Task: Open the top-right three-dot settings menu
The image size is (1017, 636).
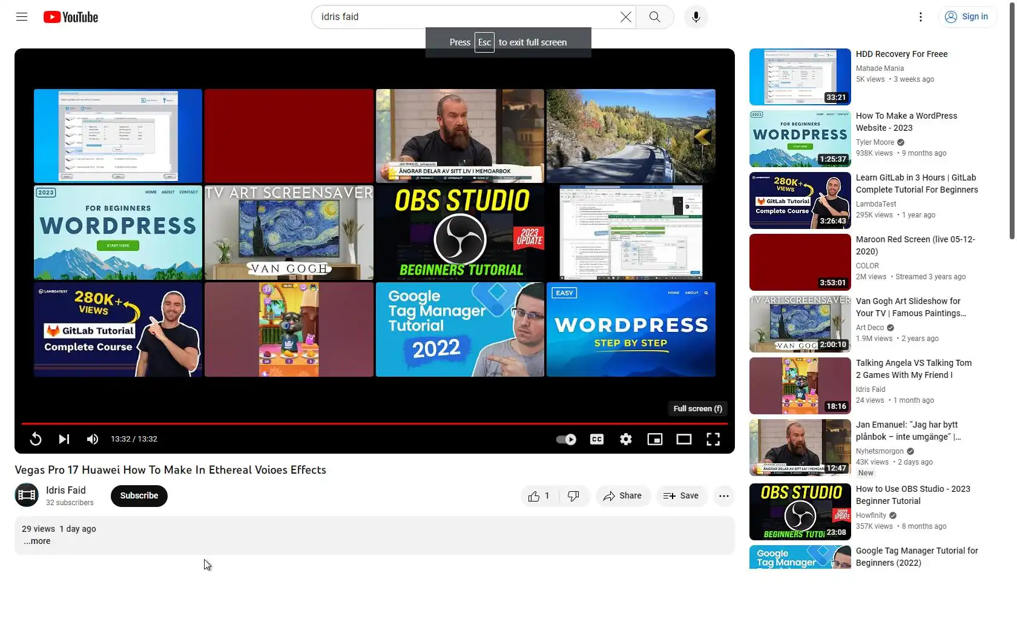Action: (x=921, y=17)
